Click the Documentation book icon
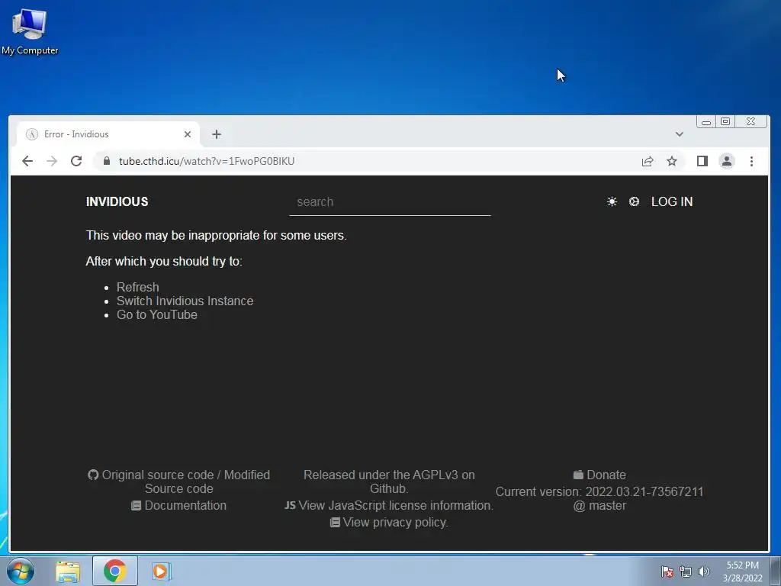The image size is (781, 586). tap(136, 506)
